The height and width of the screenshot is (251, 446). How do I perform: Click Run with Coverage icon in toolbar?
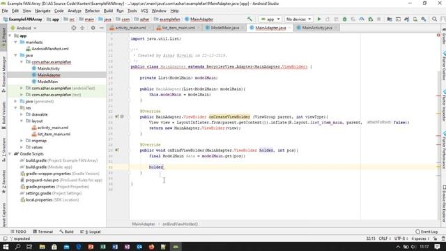[353, 19]
